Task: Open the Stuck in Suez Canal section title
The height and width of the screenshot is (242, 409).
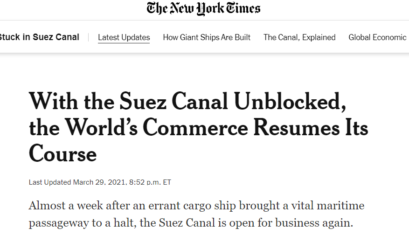Action: point(39,37)
